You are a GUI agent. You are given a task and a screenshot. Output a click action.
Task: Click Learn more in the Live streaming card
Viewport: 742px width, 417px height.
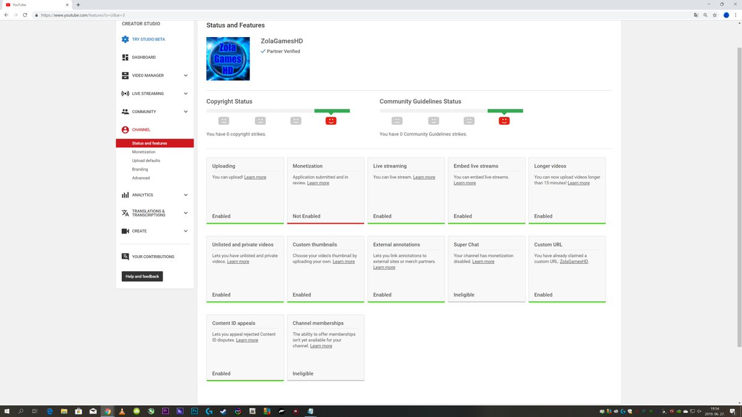tap(424, 177)
